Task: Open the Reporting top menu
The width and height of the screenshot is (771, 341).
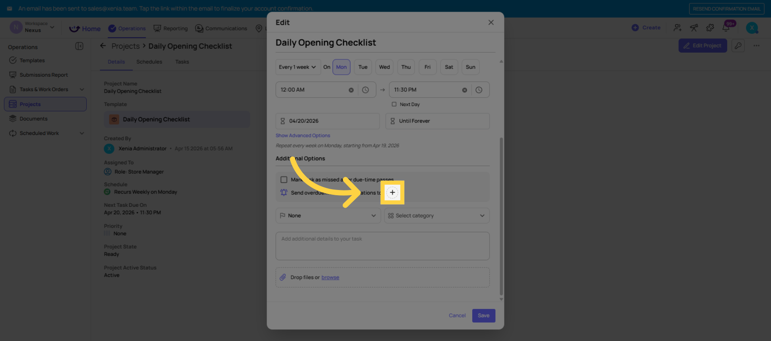Action: [171, 29]
